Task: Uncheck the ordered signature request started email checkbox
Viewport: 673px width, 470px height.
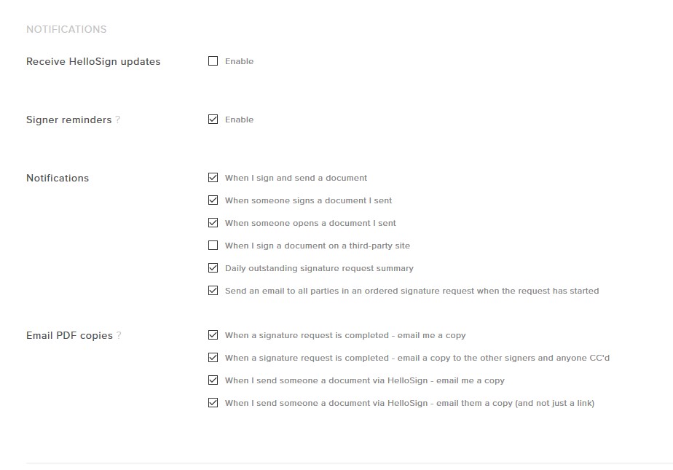Action: click(x=213, y=290)
